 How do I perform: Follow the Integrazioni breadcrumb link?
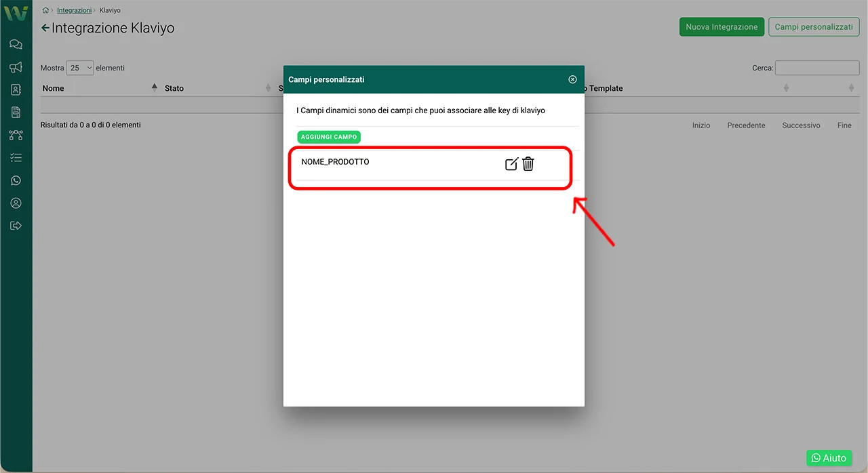click(x=74, y=11)
